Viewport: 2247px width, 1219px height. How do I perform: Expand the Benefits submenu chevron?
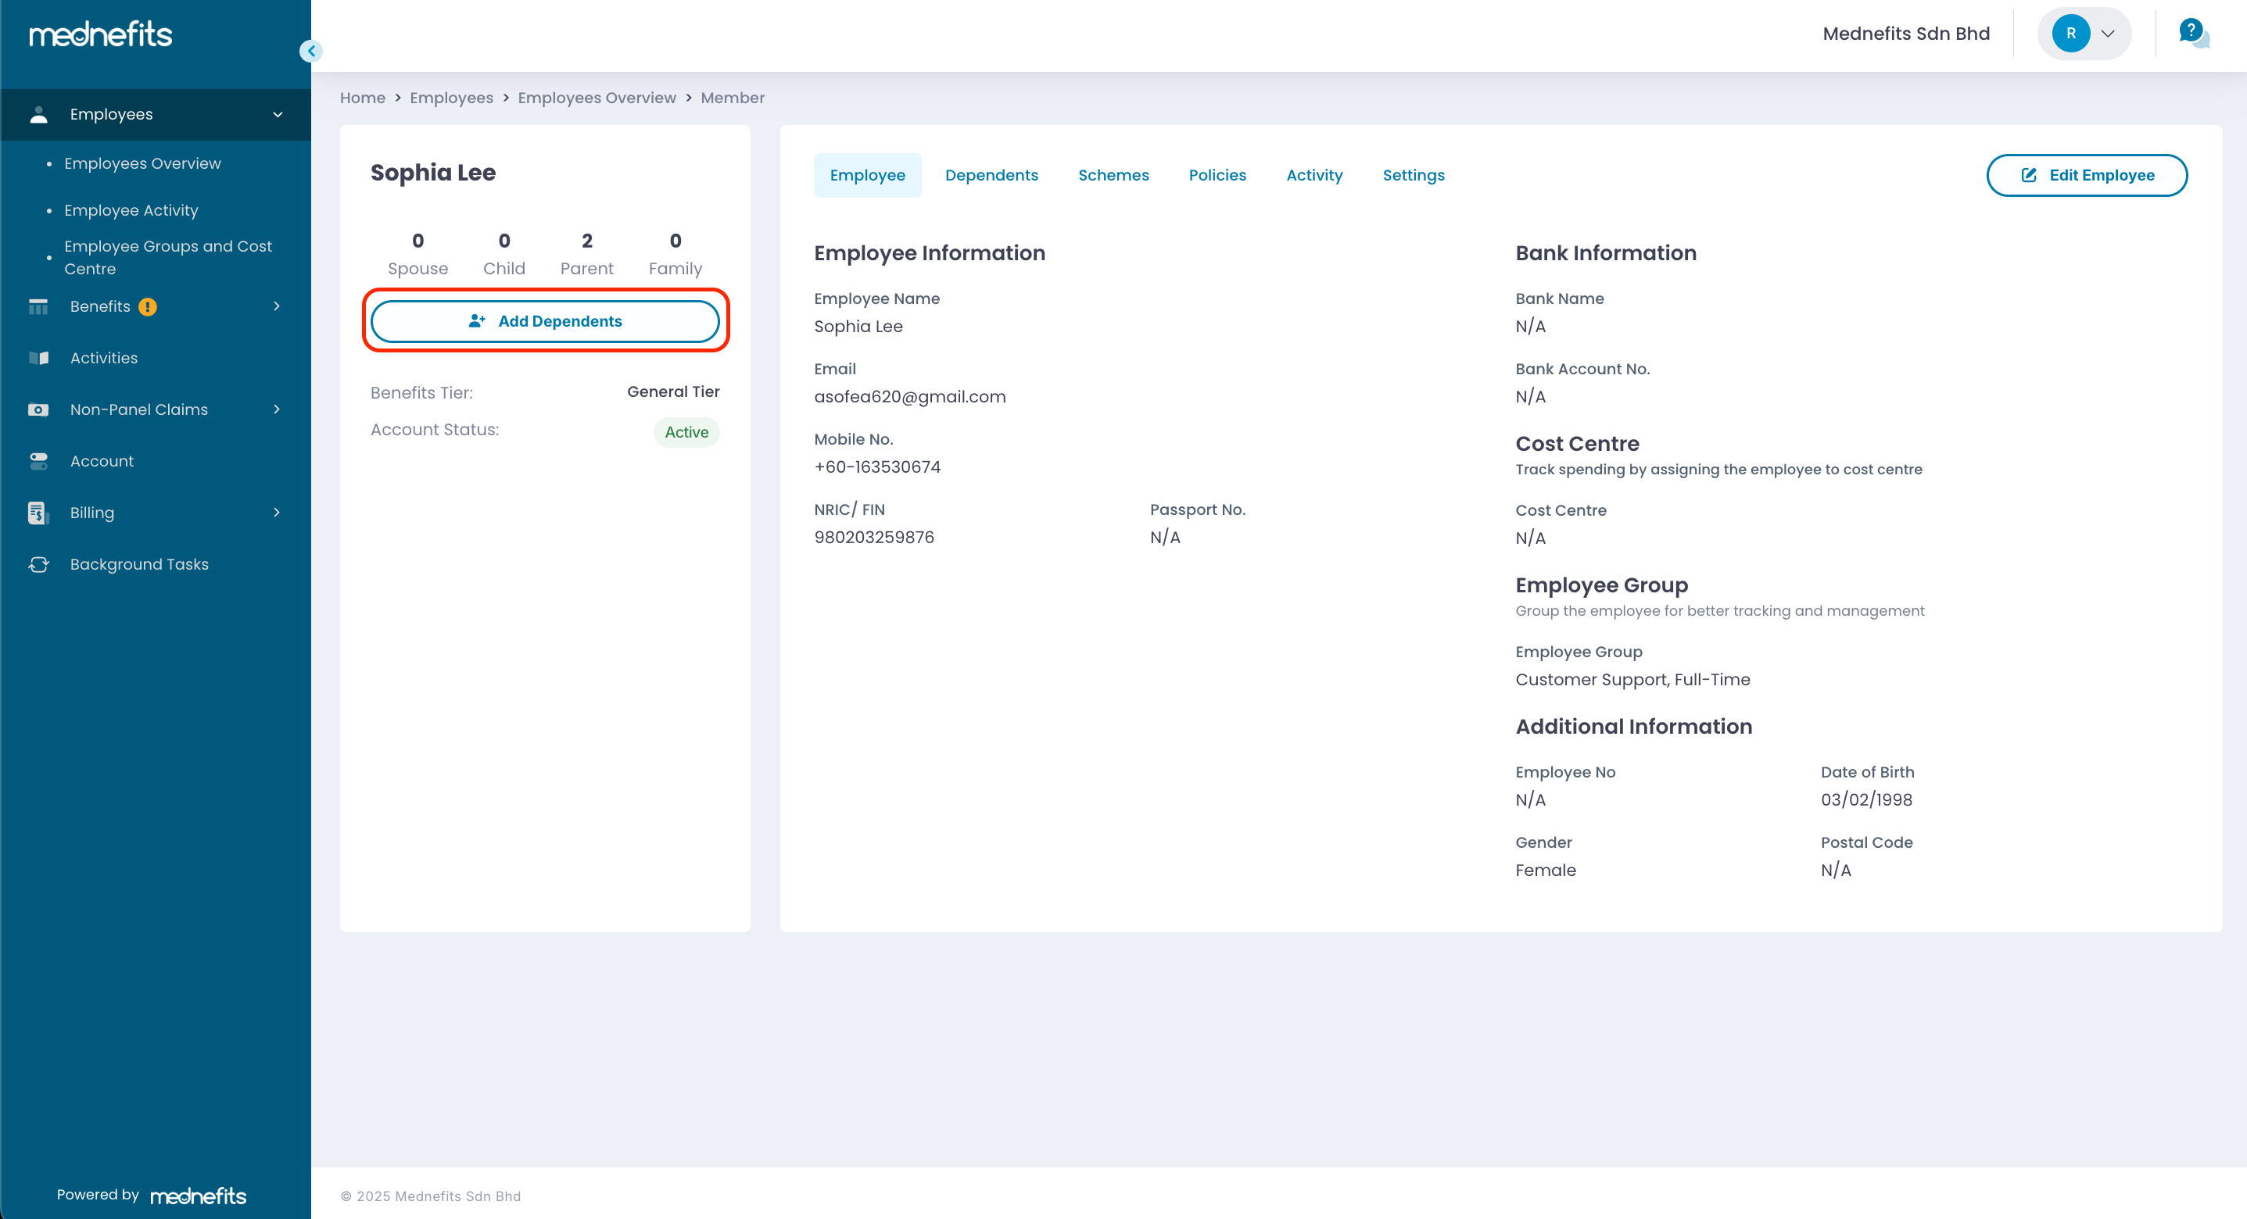(277, 306)
